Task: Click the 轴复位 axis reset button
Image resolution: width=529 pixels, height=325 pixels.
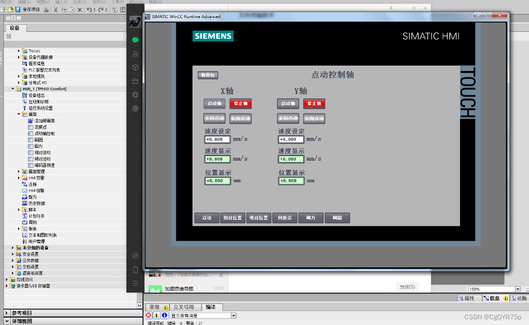Action: [x=208, y=75]
